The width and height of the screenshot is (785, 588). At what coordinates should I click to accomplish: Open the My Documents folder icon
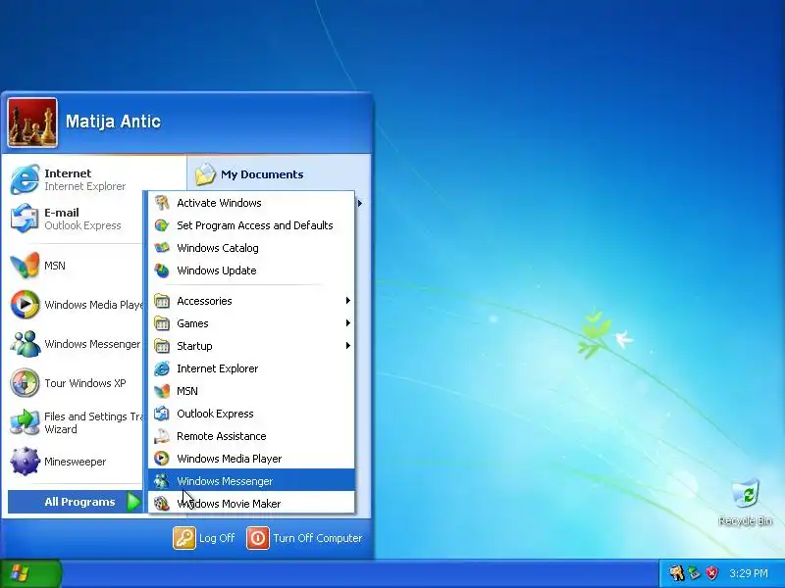(205, 174)
